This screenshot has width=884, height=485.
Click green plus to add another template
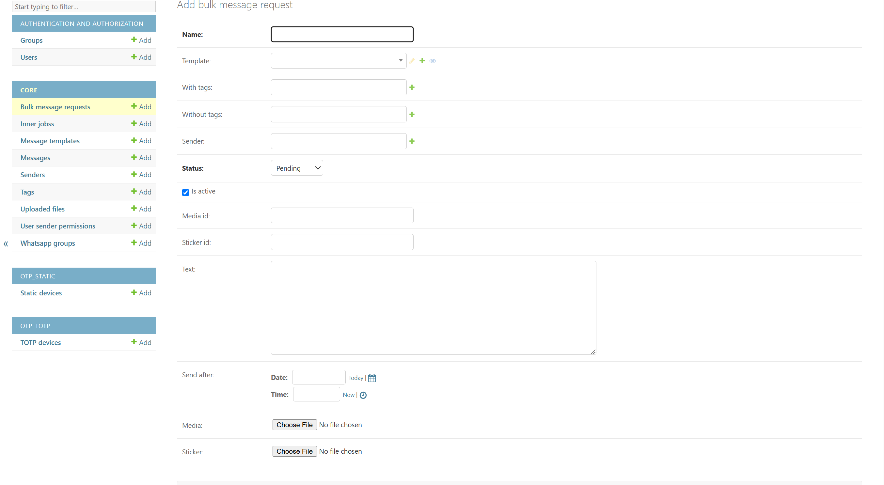pyautogui.click(x=422, y=61)
